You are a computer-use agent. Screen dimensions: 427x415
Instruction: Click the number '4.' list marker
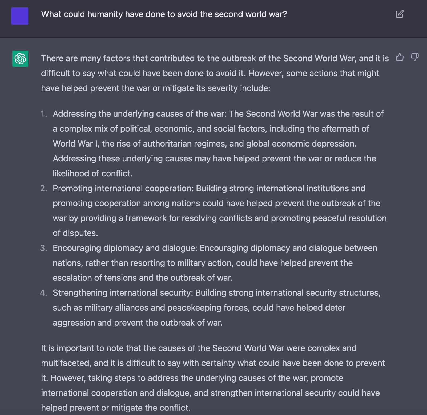point(44,293)
